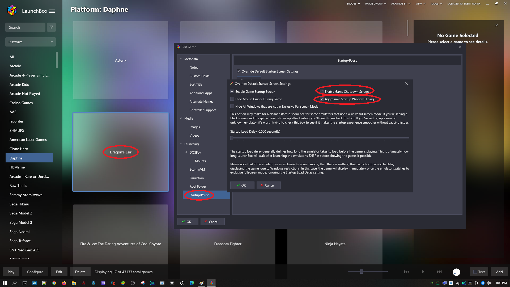The height and width of the screenshot is (287, 510).
Task: Click the safely remove hardware USB tray icon
Action: coord(477,283)
